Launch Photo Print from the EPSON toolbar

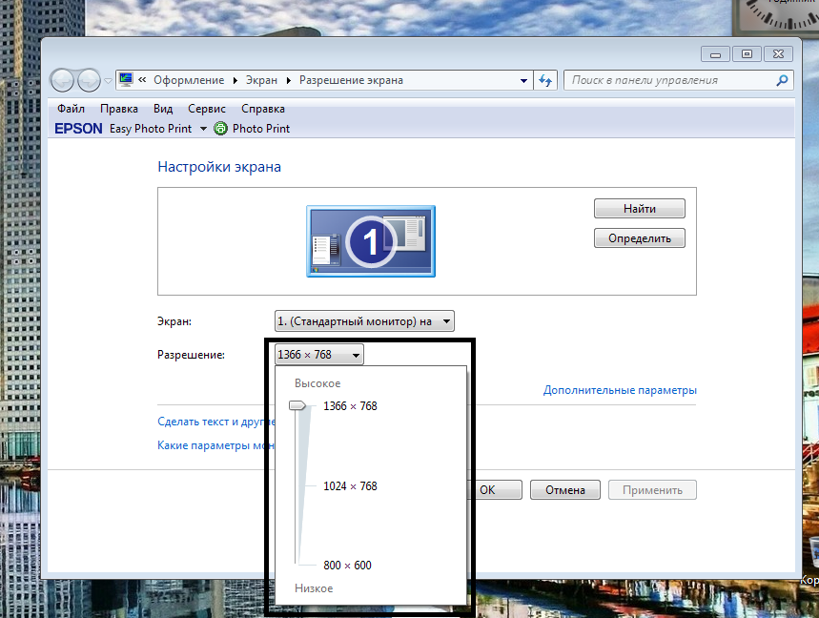coord(253,129)
